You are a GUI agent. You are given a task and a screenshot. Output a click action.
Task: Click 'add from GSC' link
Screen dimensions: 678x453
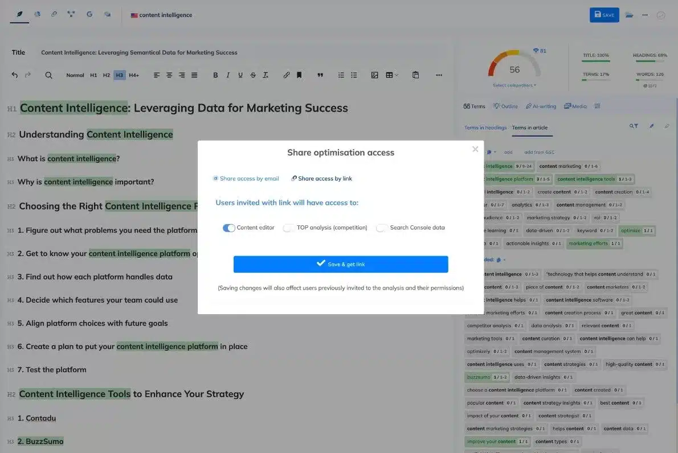[x=539, y=152]
